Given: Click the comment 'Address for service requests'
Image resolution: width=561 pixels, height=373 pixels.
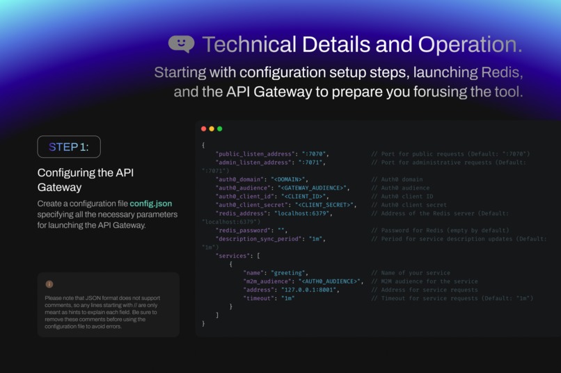Looking at the screenshot, I should click(x=425, y=290).
